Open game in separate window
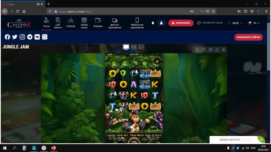This screenshot has height=152, width=271. tap(210, 50)
